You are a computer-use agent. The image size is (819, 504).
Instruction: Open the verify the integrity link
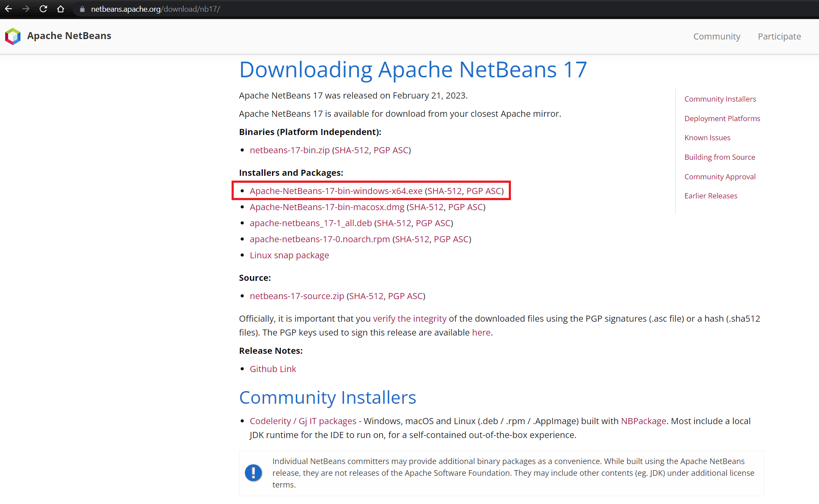click(409, 319)
